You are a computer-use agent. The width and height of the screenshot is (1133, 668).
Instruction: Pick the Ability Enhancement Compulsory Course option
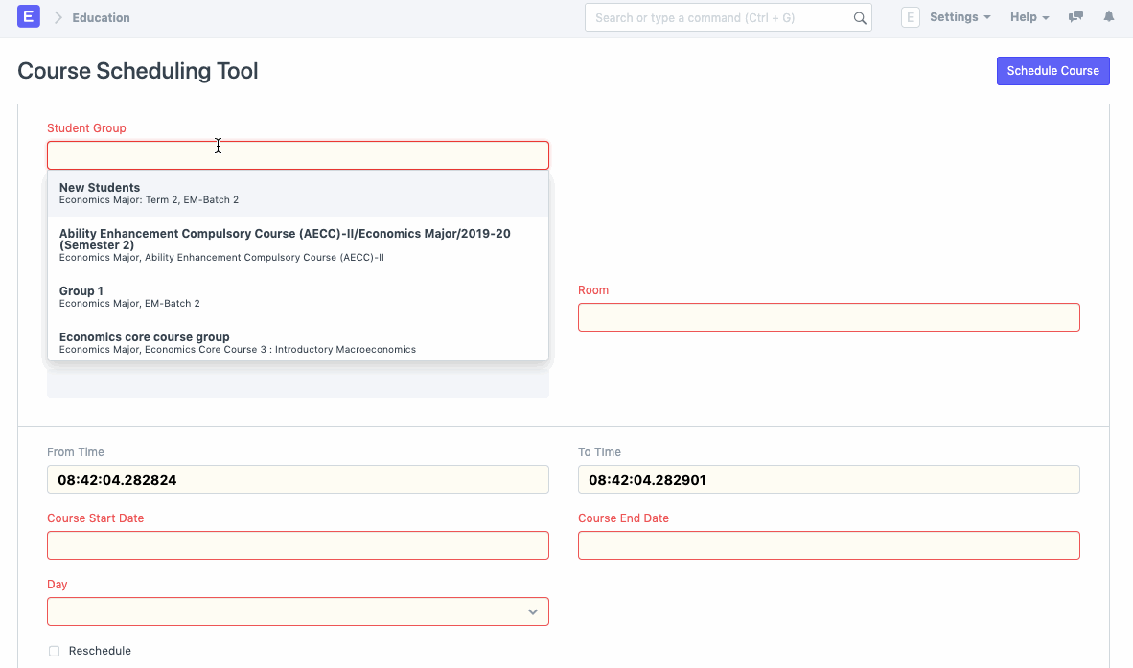pos(297,242)
